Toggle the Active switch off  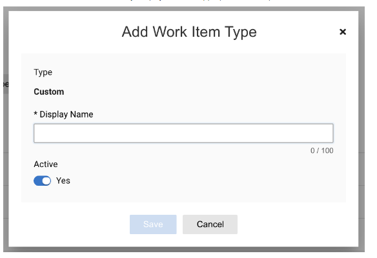click(43, 181)
